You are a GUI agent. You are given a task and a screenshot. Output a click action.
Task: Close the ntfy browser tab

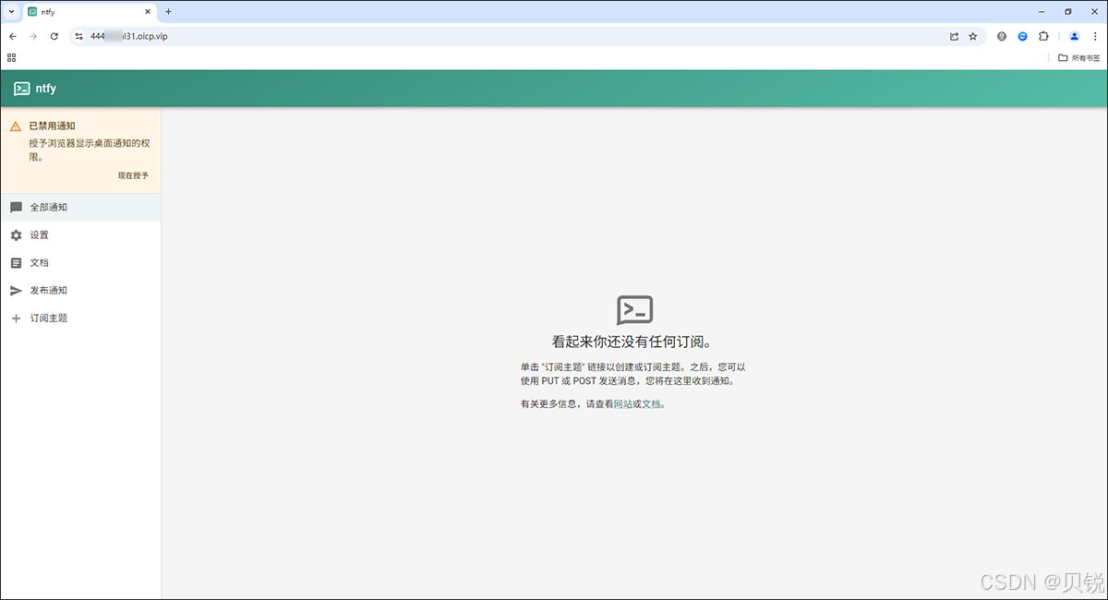coord(147,11)
